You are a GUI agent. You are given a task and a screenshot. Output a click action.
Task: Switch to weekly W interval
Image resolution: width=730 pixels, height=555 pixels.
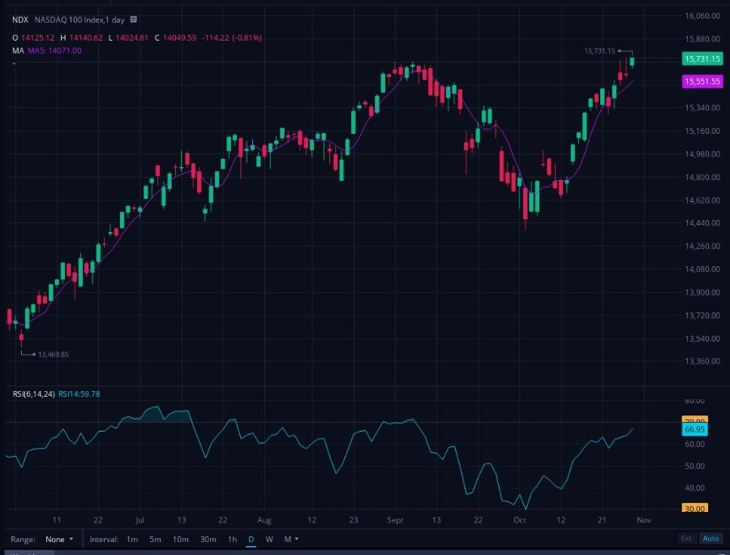click(269, 539)
